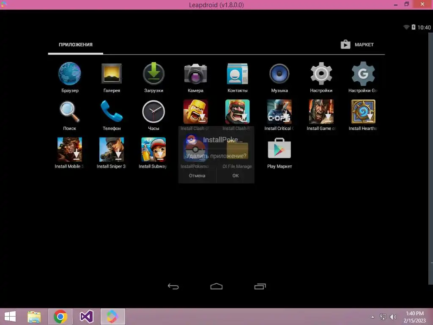Tap Install Mobile Strike icon
433x325 pixels.
[70, 149]
